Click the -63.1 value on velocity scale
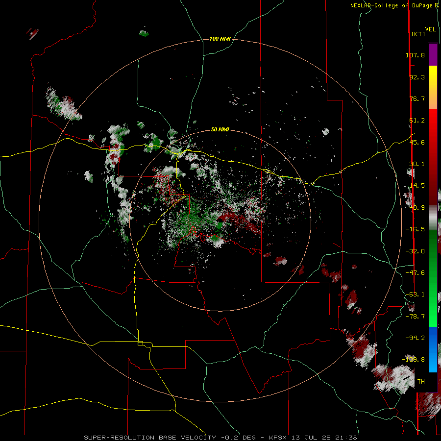 click(415, 294)
